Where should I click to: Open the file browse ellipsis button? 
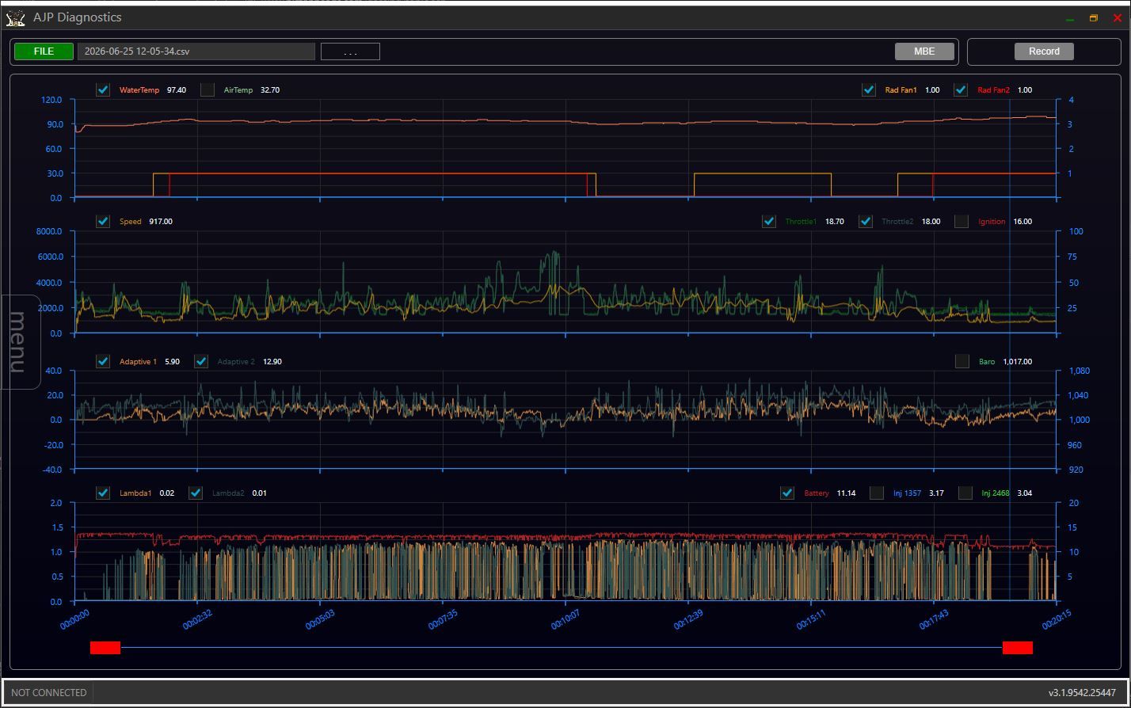point(350,51)
